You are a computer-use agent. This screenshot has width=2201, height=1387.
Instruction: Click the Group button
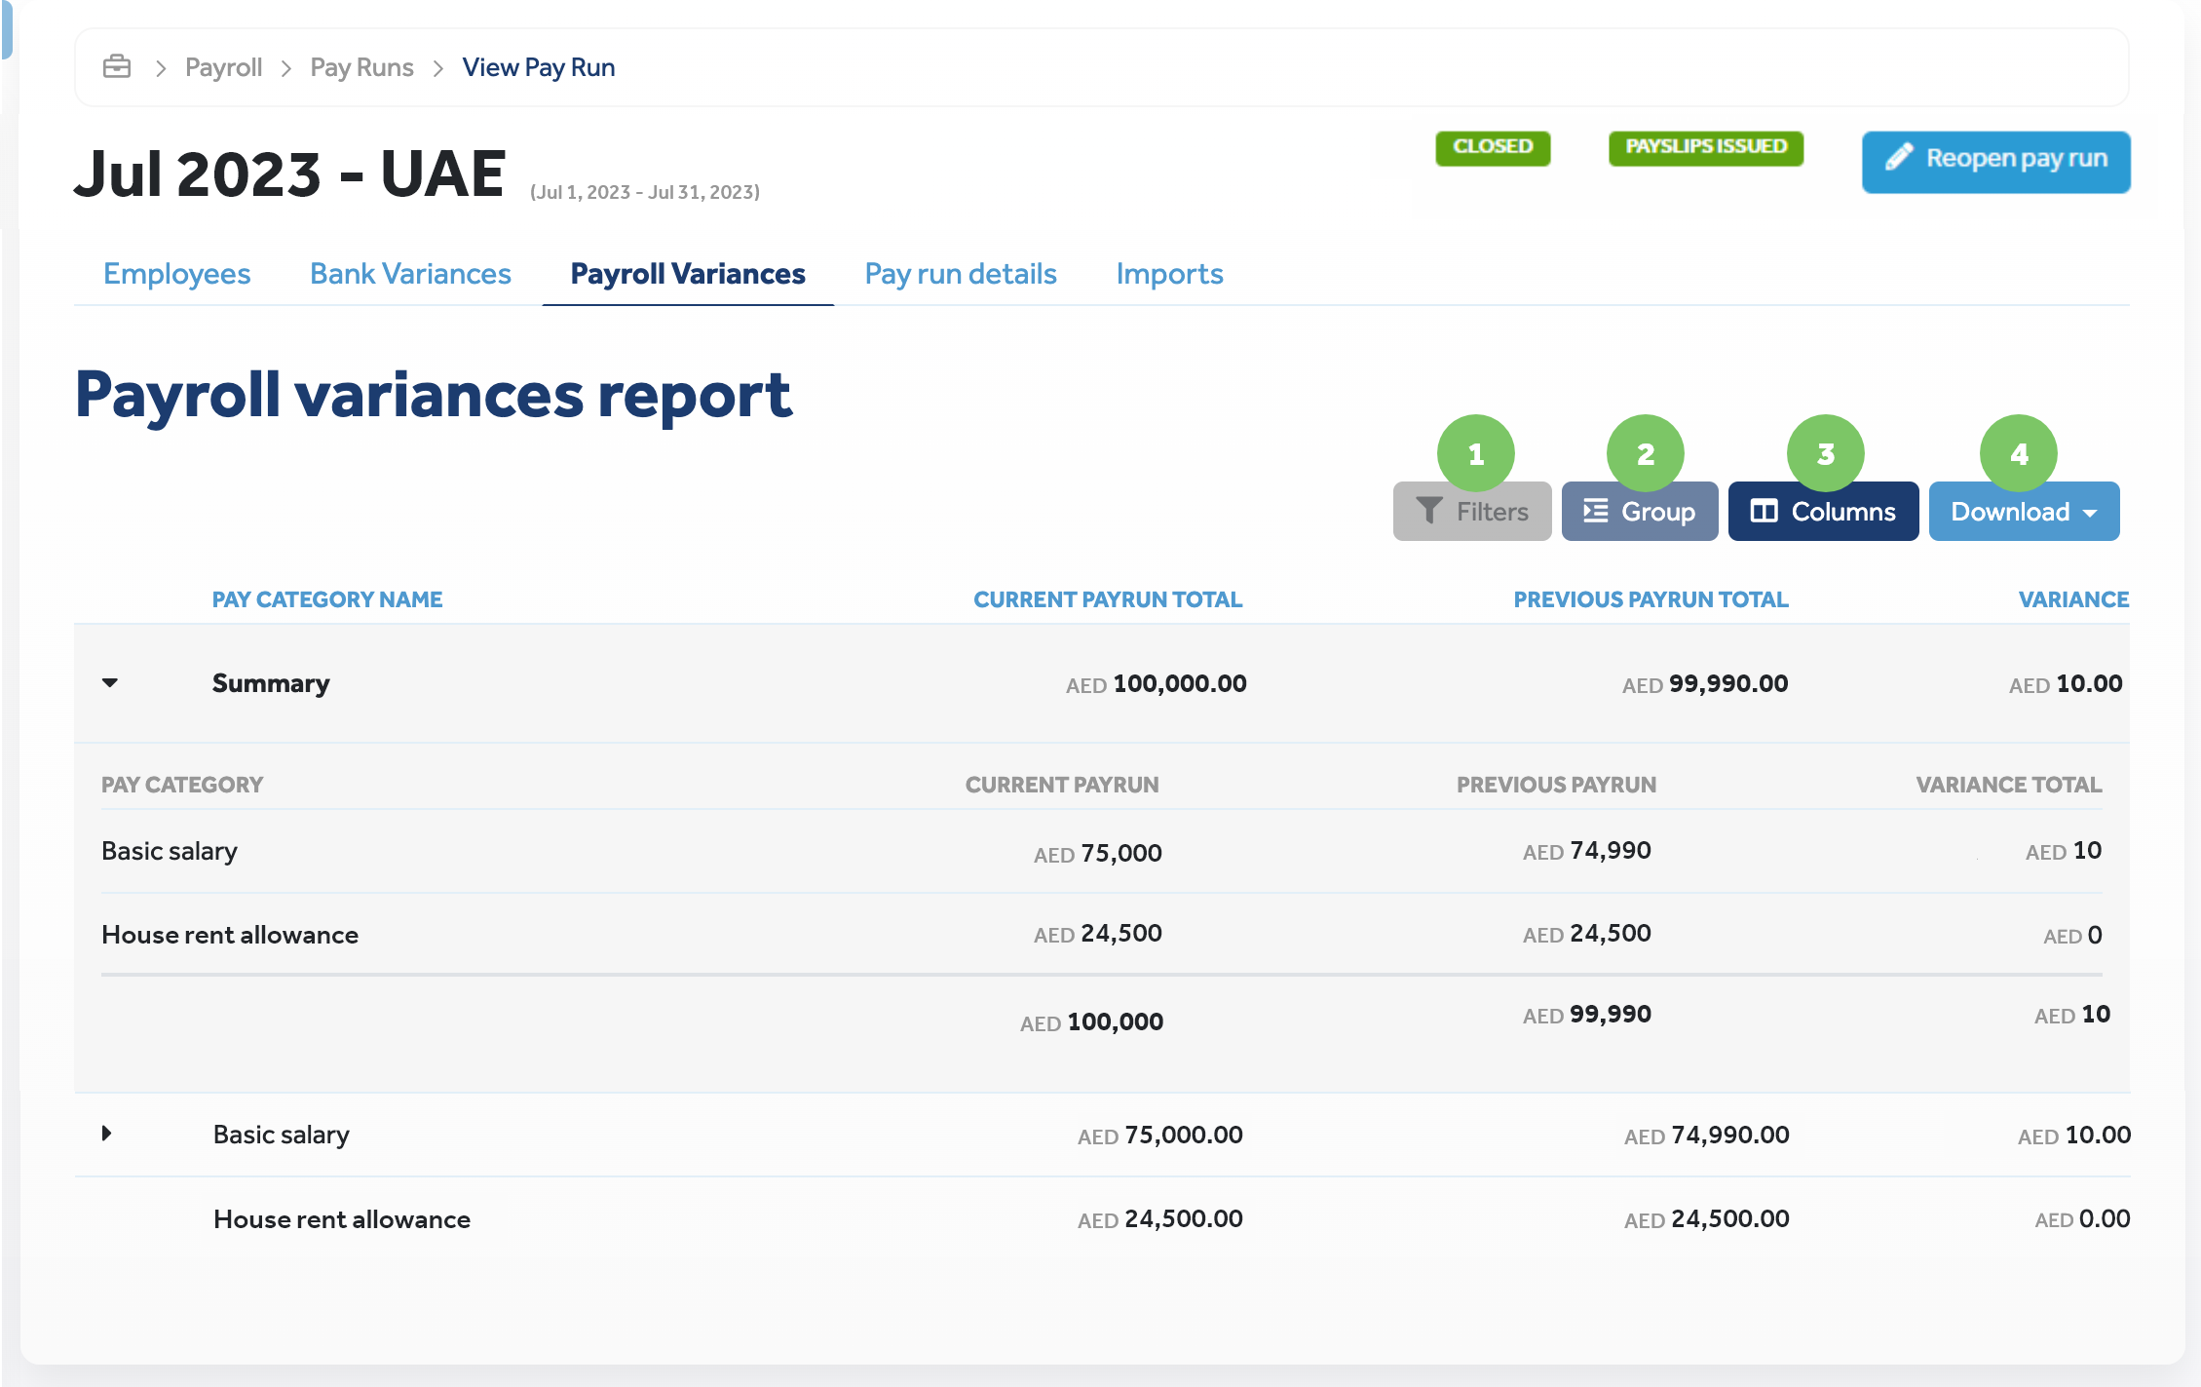(1640, 511)
